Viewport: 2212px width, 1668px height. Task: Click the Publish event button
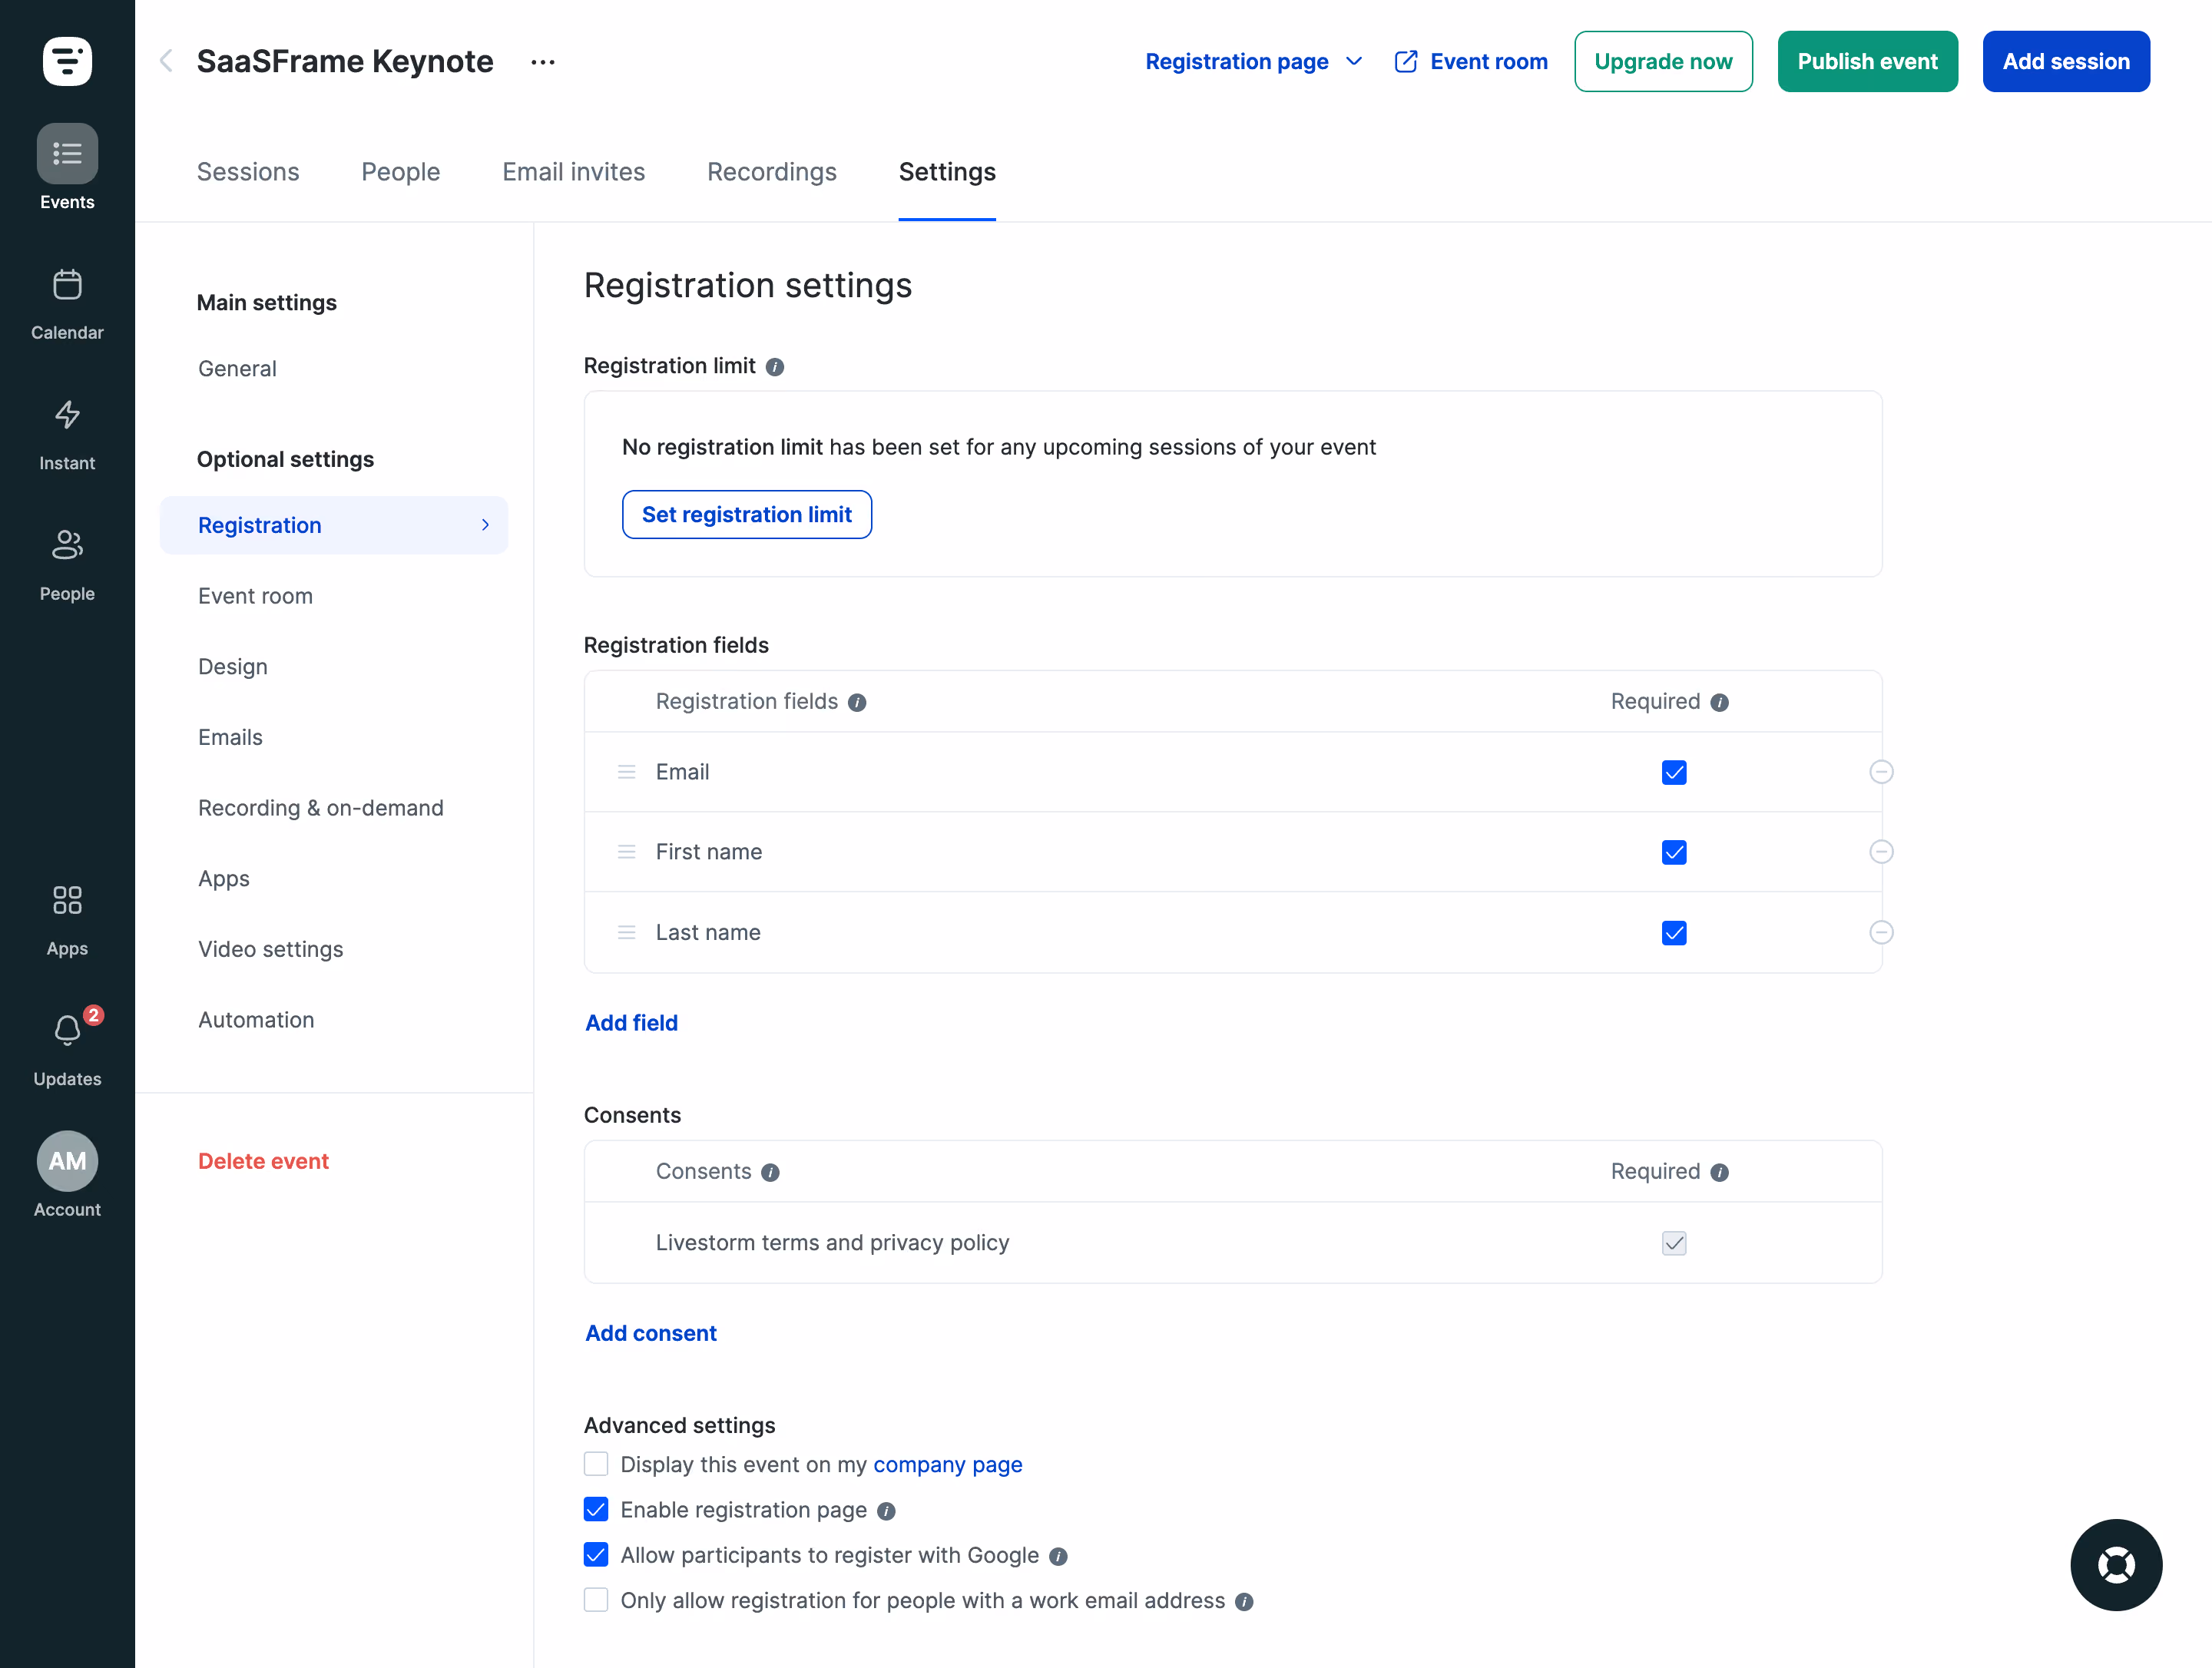point(1867,62)
